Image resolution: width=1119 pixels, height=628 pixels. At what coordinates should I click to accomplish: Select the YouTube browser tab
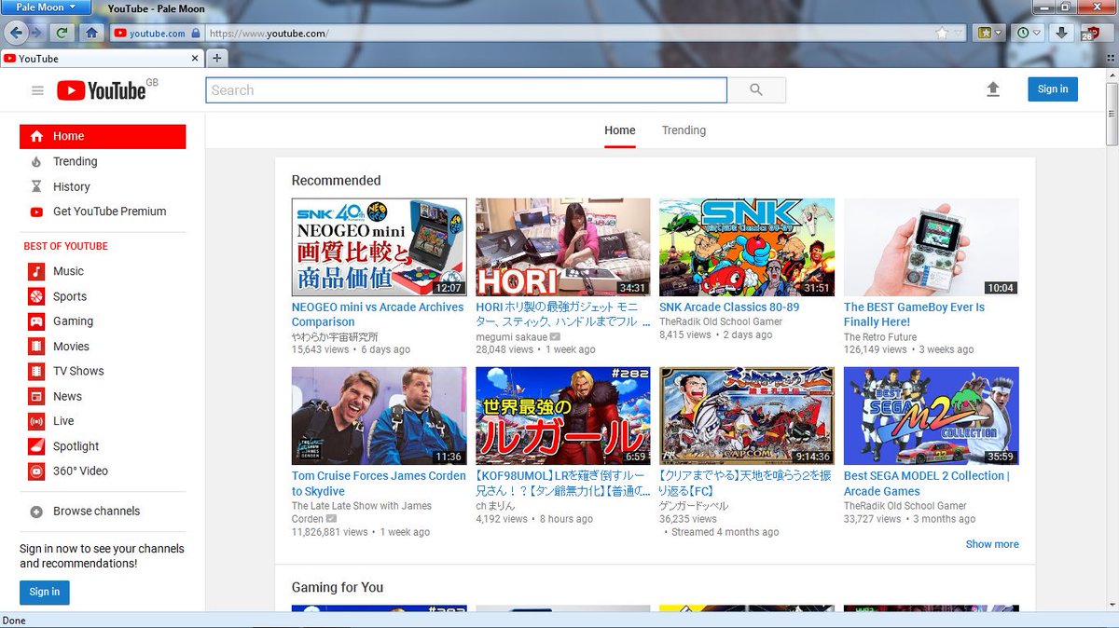coord(101,58)
